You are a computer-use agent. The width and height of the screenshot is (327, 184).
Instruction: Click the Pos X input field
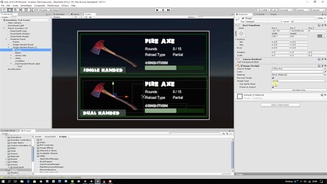point(281,31)
